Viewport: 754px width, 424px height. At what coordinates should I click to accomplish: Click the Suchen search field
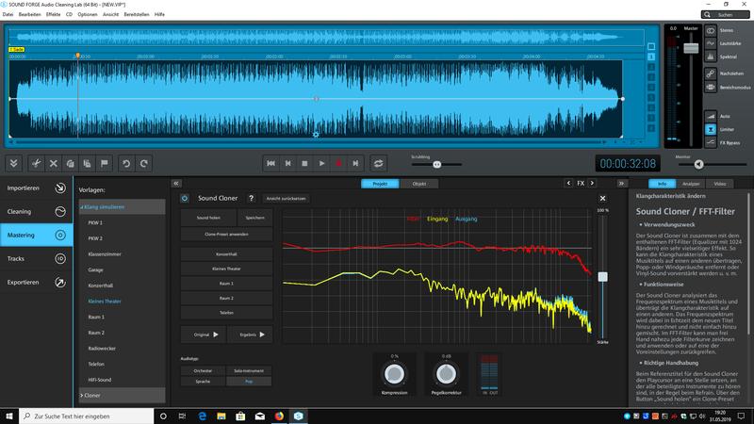pyautogui.click(x=725, y=14)
